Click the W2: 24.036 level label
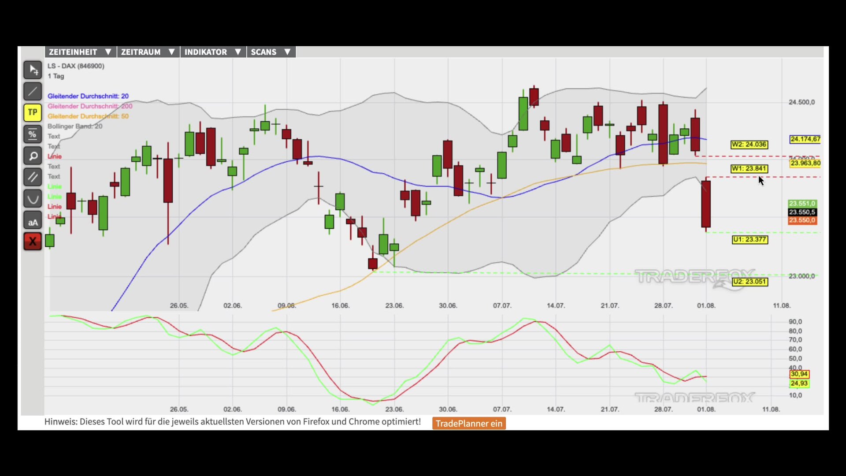 click(x=749, y=145)
